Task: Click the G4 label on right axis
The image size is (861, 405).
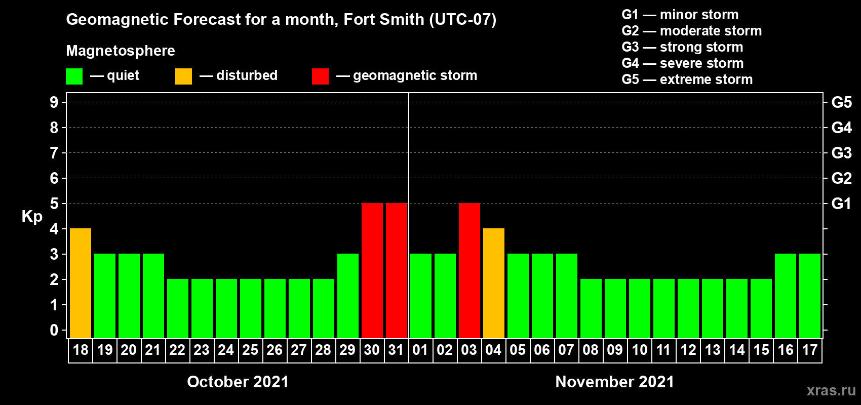Action: pyautogui.click(x=842, y=128)
